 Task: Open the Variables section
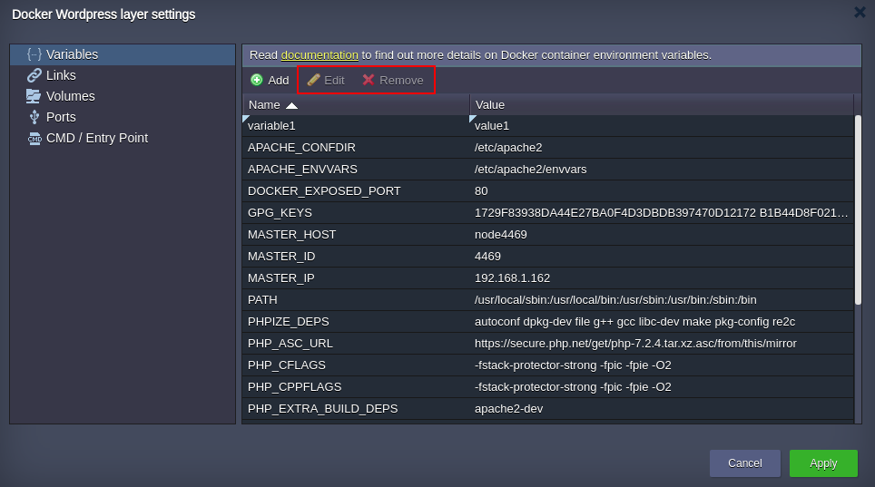123,54
